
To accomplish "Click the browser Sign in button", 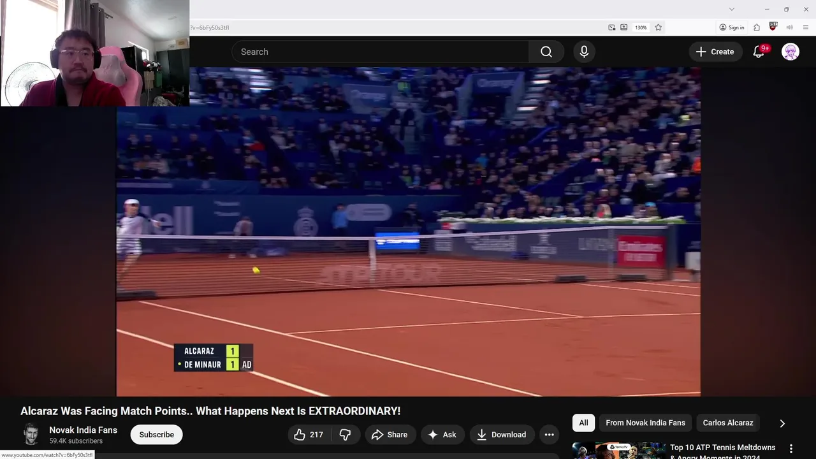I will [732, 27].
